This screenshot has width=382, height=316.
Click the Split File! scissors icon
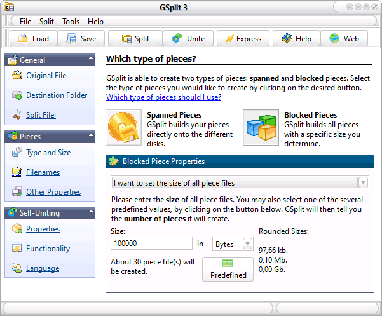click(x=17, y=114)
